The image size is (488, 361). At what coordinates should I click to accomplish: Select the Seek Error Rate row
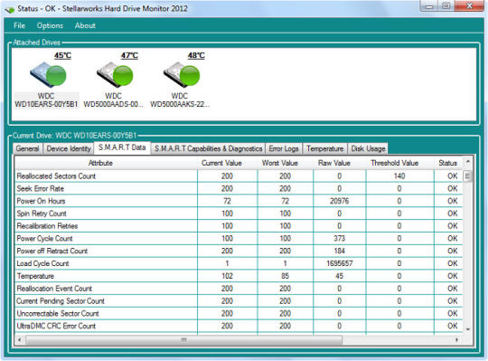point(239,188)
